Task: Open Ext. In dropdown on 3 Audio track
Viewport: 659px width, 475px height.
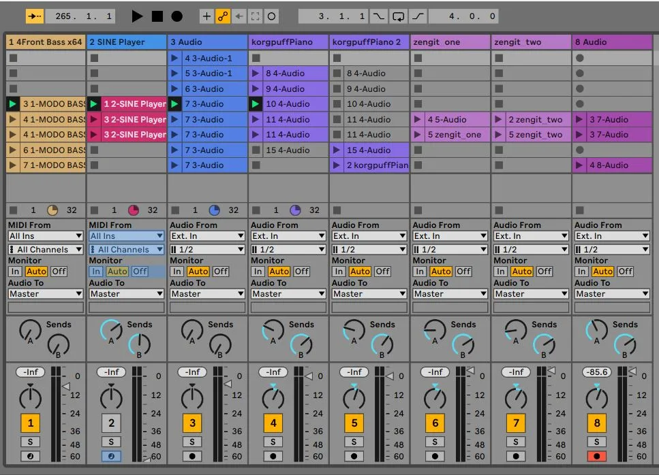Action: pyautogui.click(x=207, y=236)
